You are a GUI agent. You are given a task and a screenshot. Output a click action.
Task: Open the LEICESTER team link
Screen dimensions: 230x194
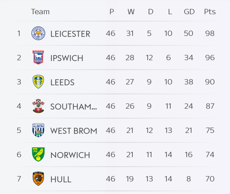pos(70,34)
